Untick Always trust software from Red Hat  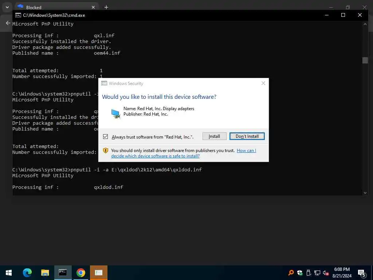coord(105,137)
